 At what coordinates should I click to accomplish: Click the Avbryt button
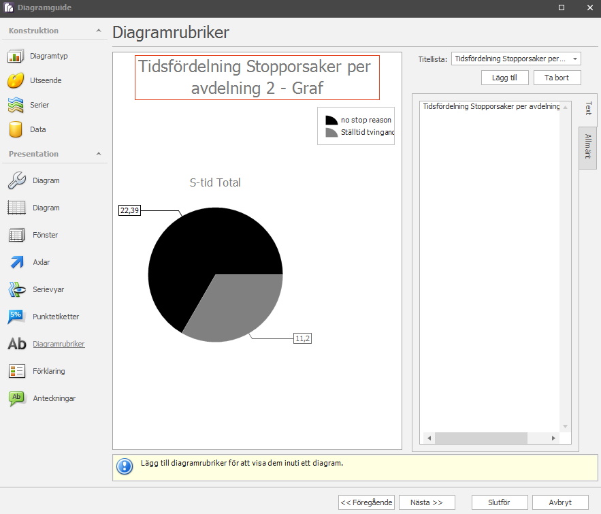560,502
